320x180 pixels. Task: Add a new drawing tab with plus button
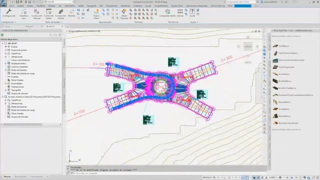tap(68, 26)
